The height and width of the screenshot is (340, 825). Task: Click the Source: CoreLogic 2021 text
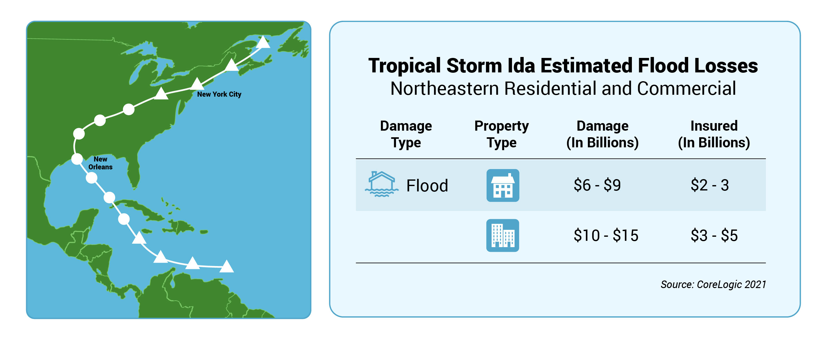click(x=713, y=284)
